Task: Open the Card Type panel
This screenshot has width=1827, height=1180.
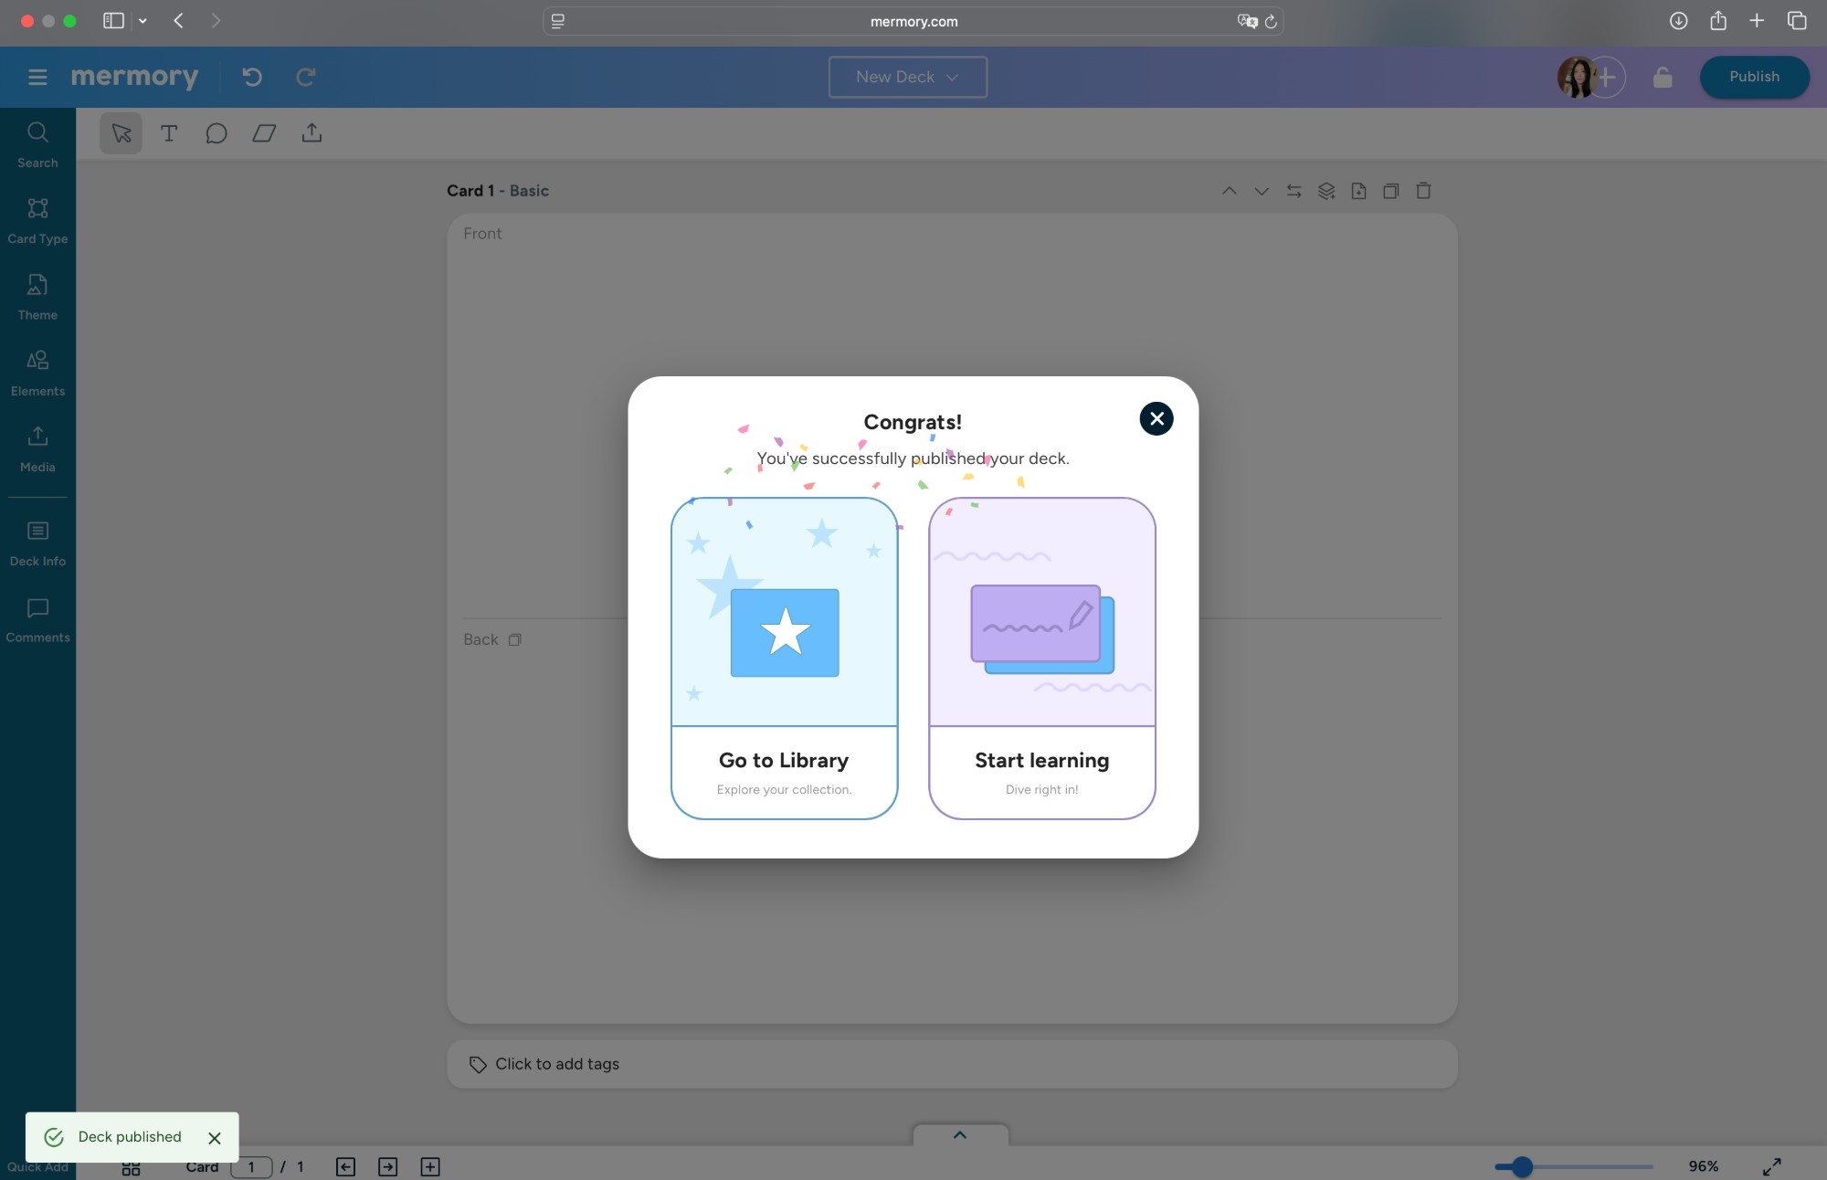Action: [x=37, y=220]
